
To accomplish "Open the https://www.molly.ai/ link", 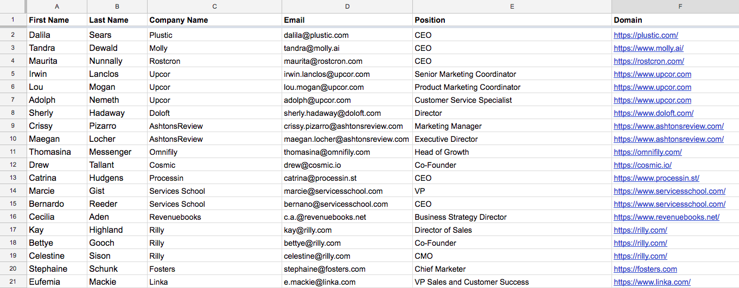I will [648, 48].
